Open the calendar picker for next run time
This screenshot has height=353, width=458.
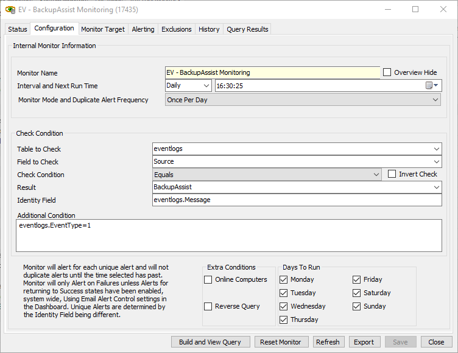(x=429, y=86)
